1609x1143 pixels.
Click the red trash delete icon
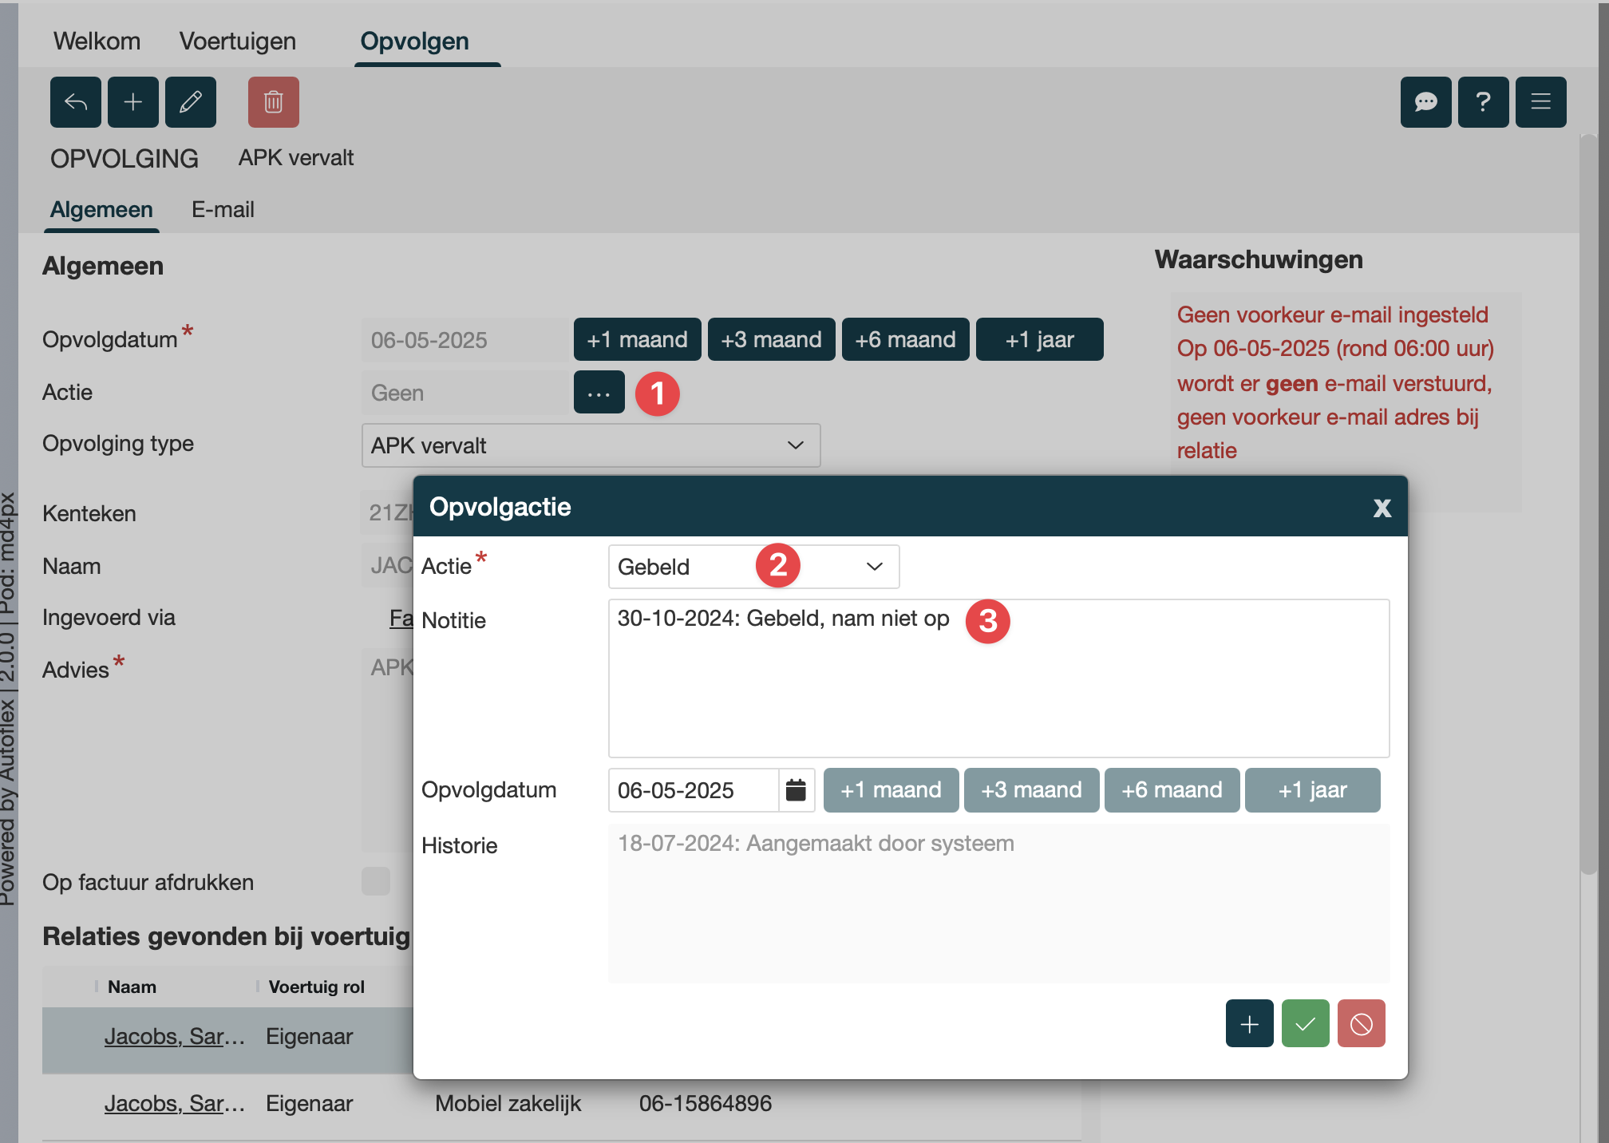[274, 102]
